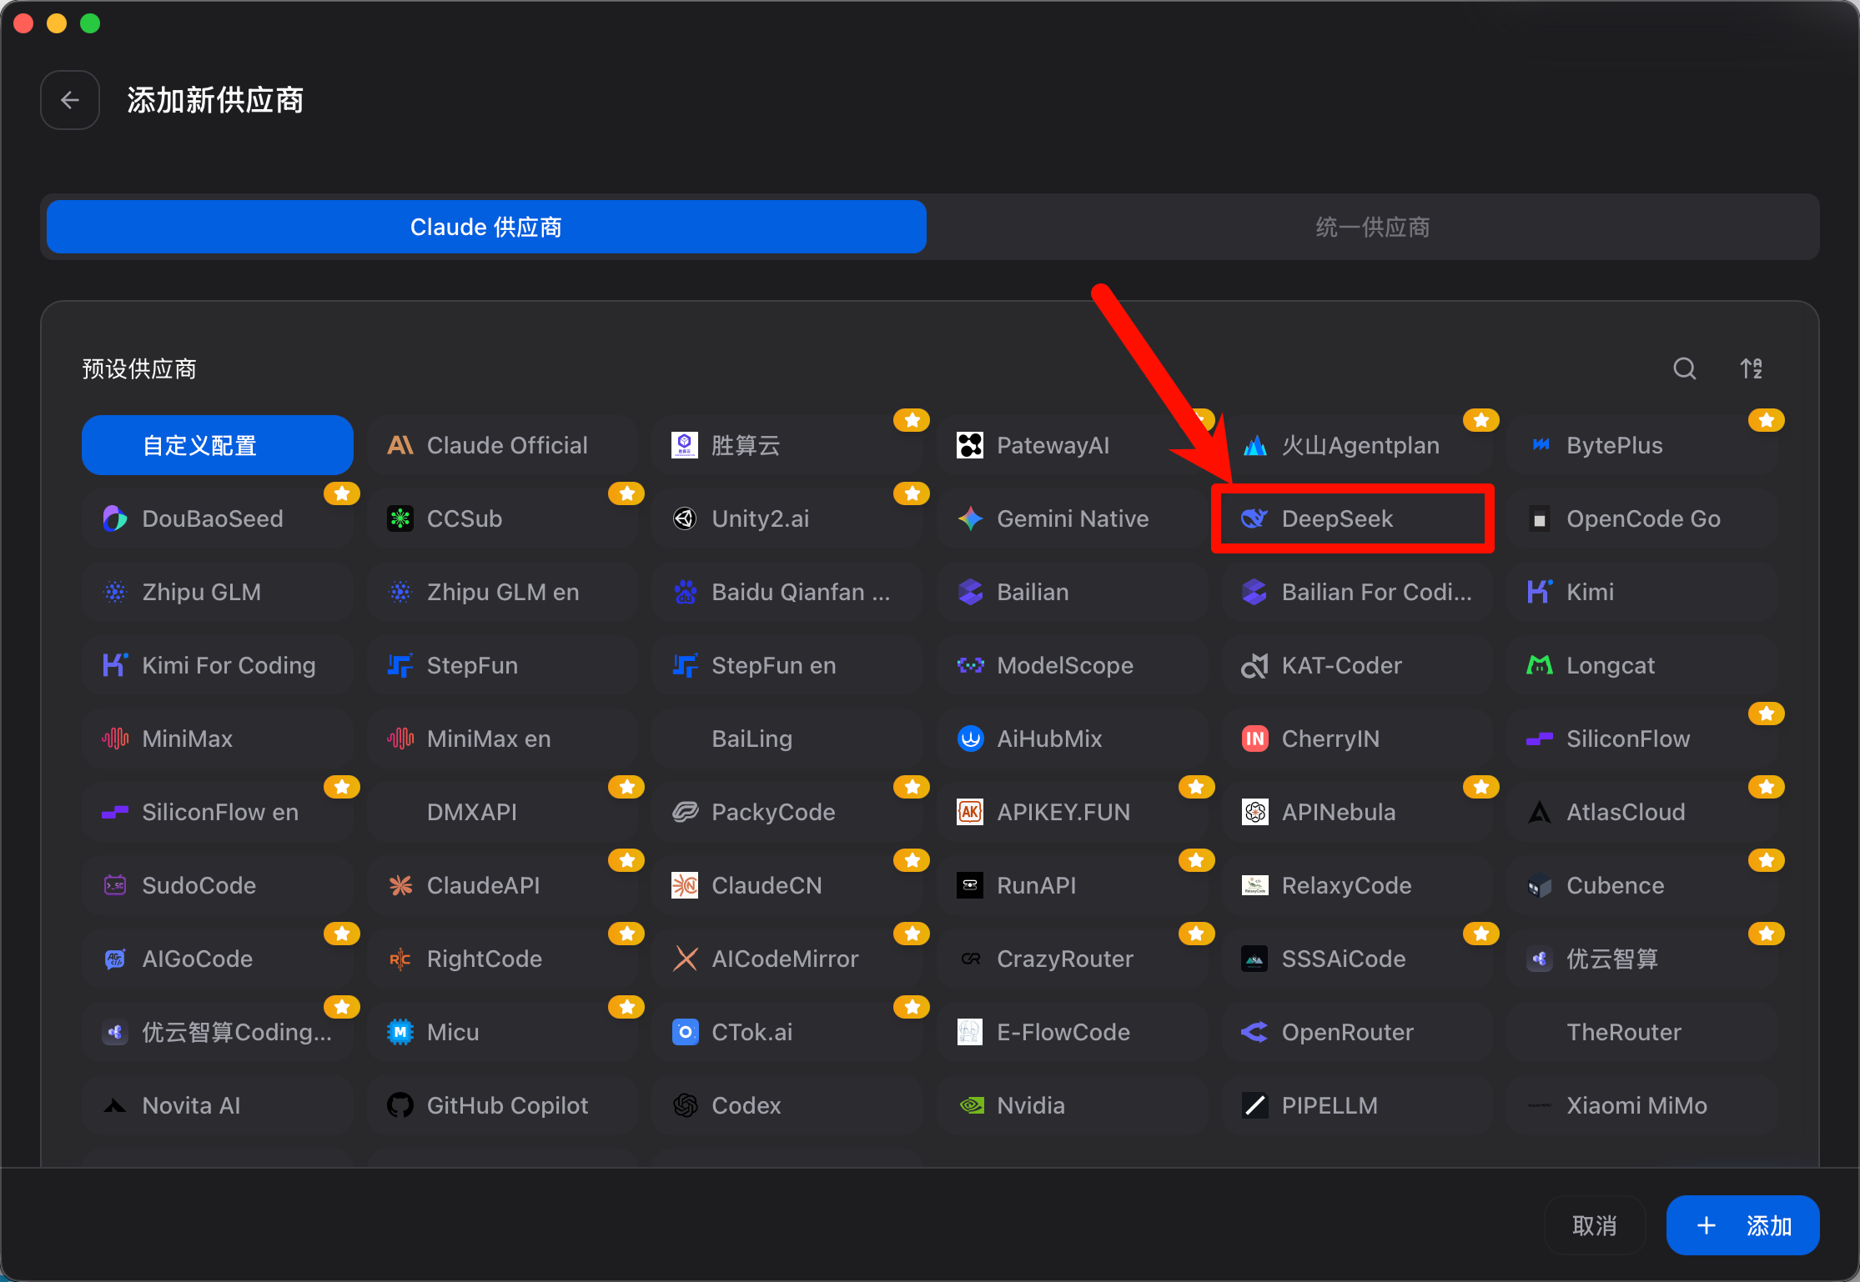Viewport: 1860px width, 1282px height.
Task: Pick Bailian provider
Action: pyautogui.click(x=1072, y=592)
